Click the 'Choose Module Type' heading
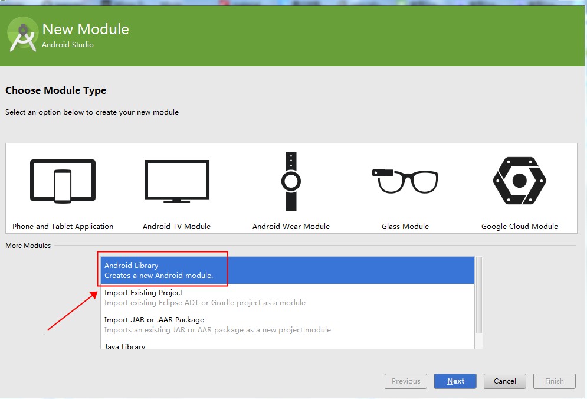This screenshot has height=399, width=587. pos(56,91)
